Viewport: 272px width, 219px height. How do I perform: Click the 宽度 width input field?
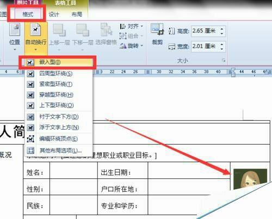point(205,47)
